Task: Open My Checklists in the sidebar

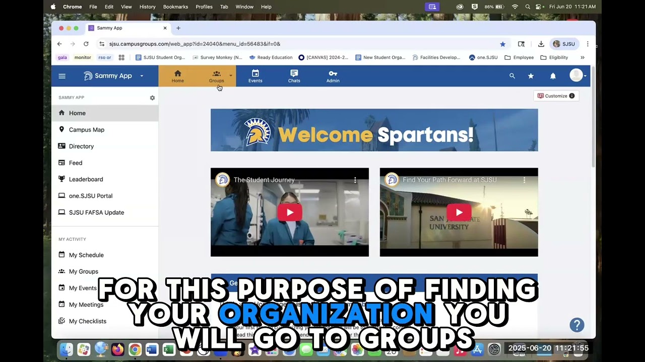Action: (x=105, y=321)
